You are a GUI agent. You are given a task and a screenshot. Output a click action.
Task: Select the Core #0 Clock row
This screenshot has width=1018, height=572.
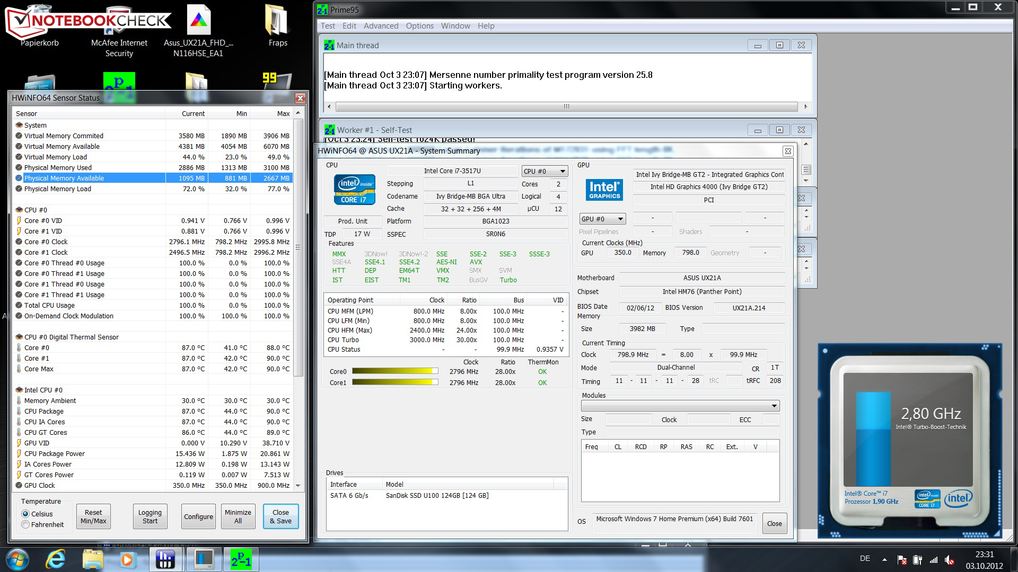coord(153,242)
